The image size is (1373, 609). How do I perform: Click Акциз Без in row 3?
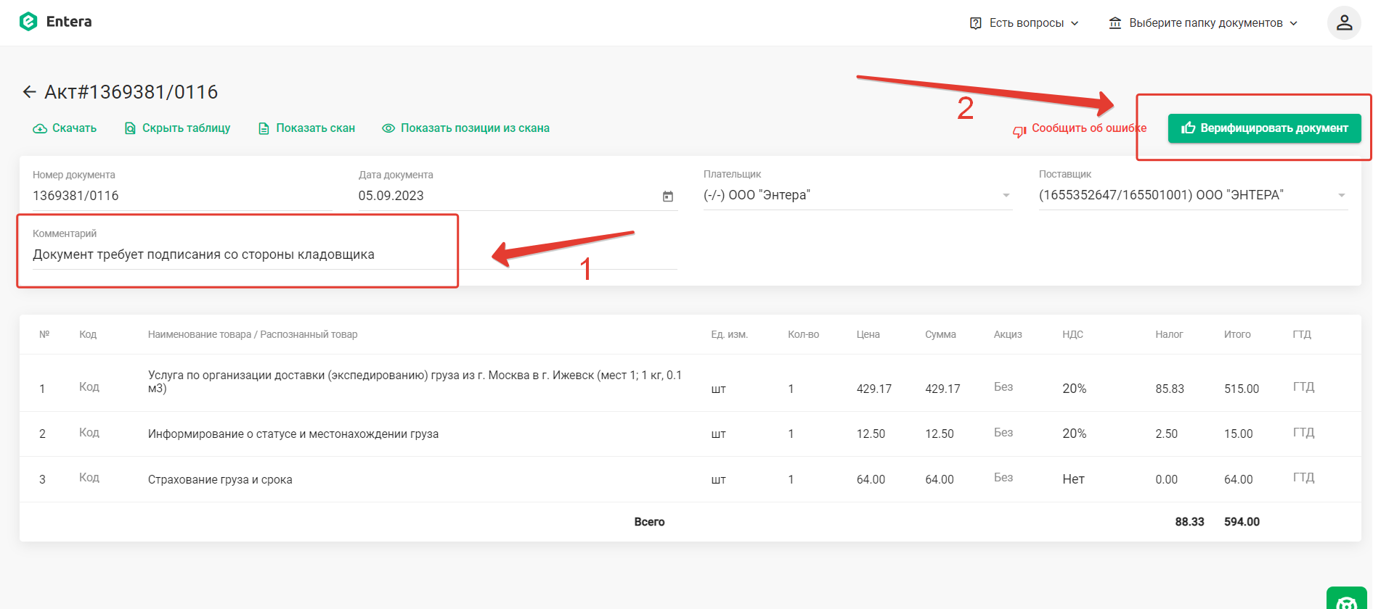[1003, 478]
